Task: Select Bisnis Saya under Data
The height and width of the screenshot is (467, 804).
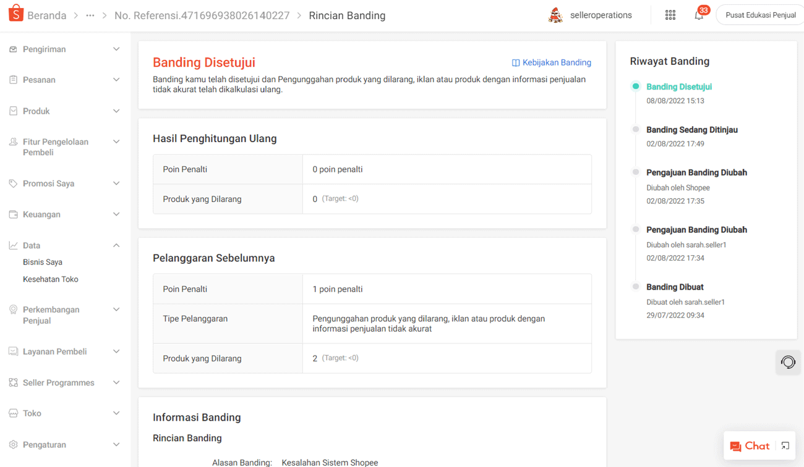Action: click(41, 261)
